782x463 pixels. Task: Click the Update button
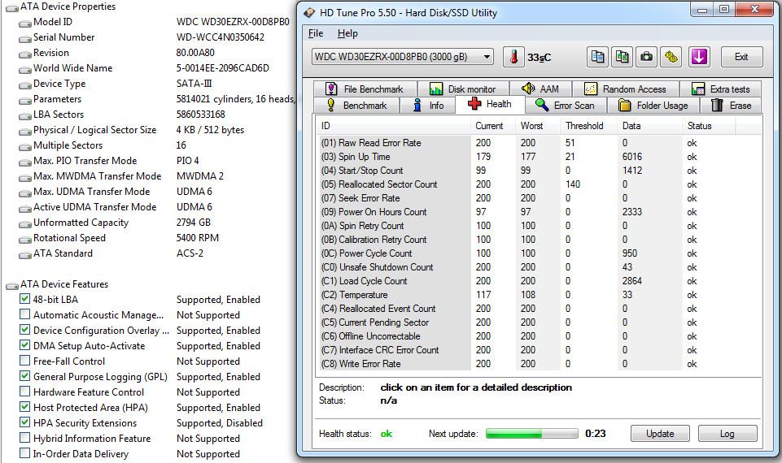coord(660,434)
